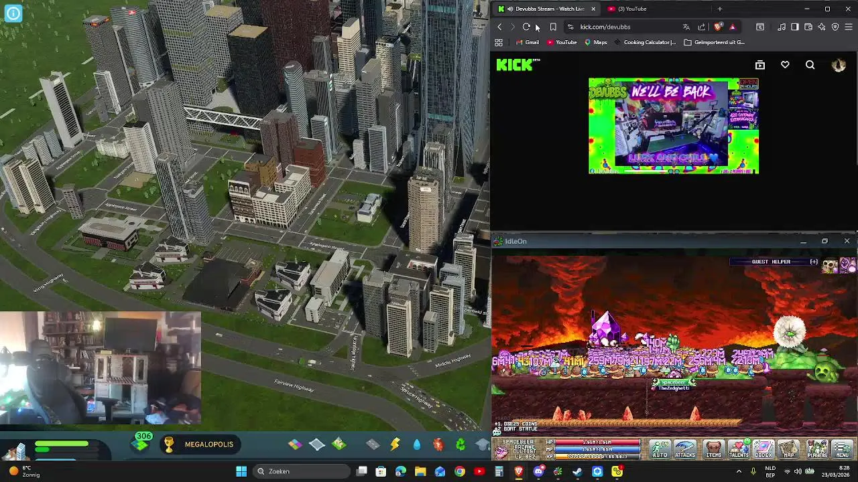Open the ITEMS bag in IdleOn
The image size is (858, 482).
714,449
